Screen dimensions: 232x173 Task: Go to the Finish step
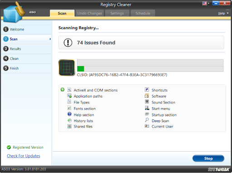pos(26,68)
